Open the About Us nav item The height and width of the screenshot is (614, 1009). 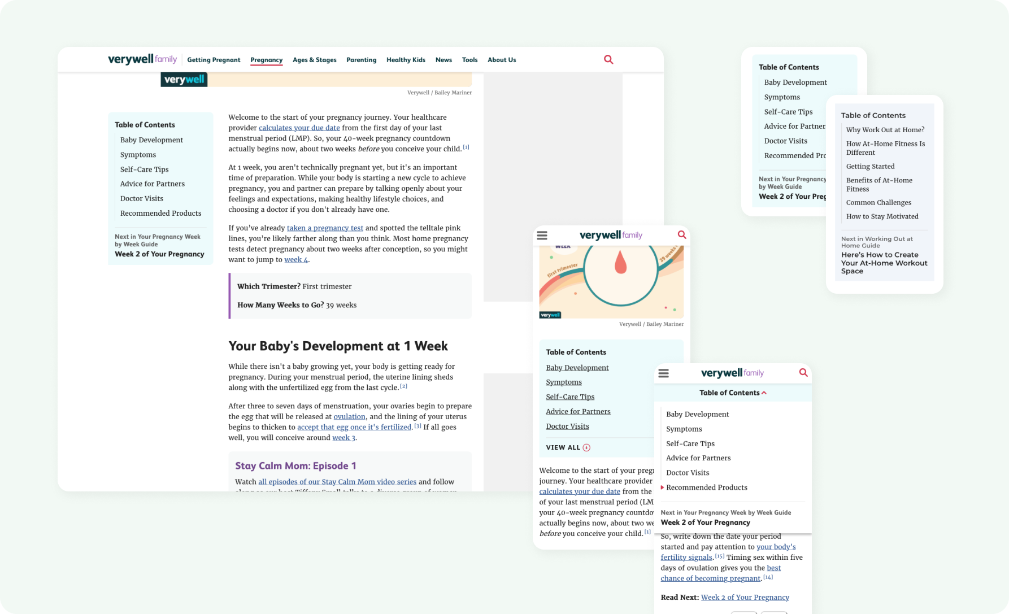click(502, 60)
